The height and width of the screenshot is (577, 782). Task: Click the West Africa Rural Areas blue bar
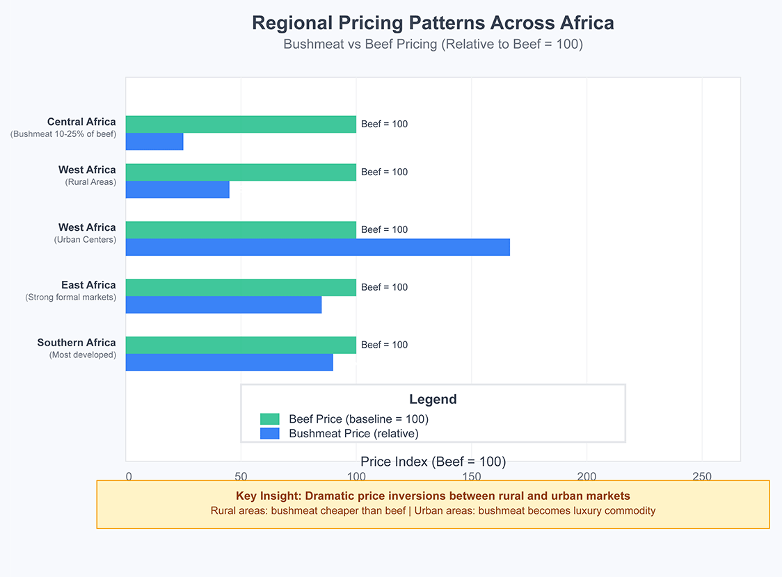tap(177, 189)
